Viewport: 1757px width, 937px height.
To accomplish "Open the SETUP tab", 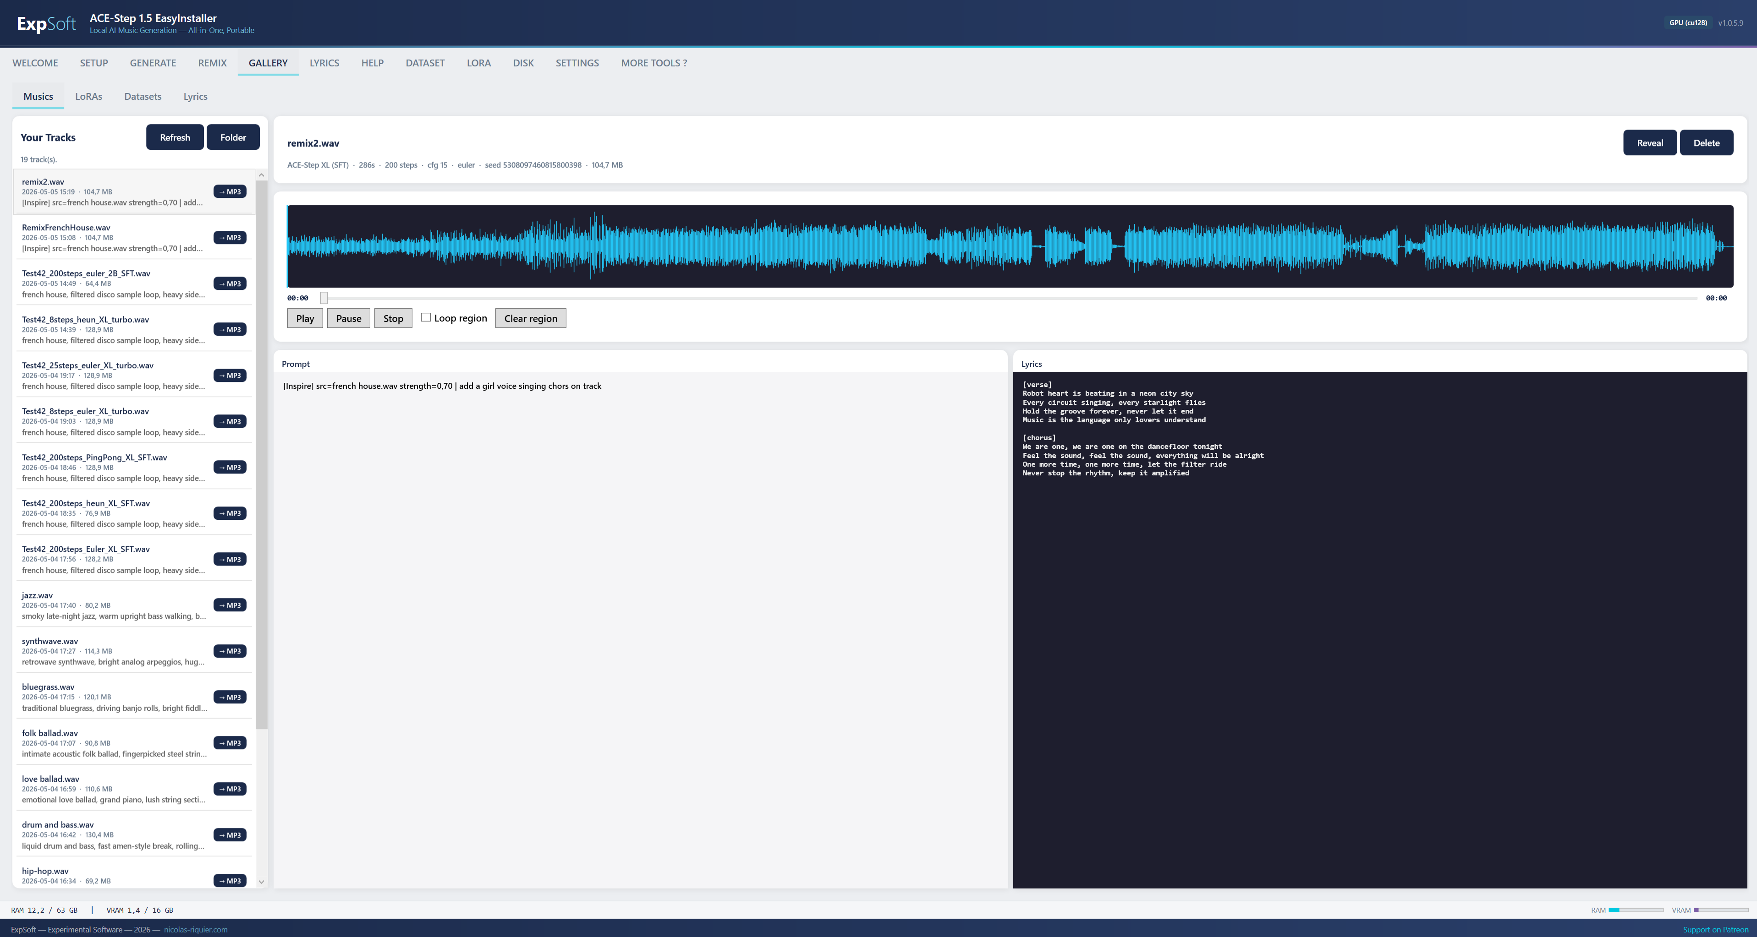I will click(x=93, y=63).
